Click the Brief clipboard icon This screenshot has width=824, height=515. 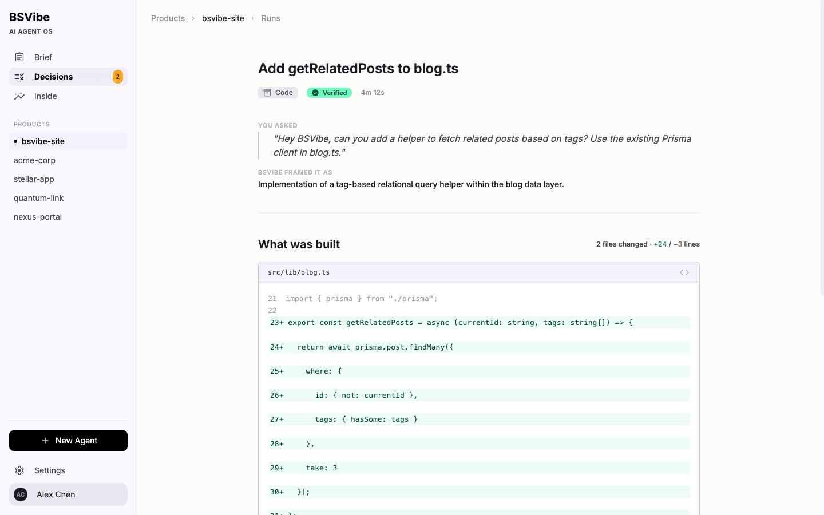pyautogui.click(x=19, y=57)
